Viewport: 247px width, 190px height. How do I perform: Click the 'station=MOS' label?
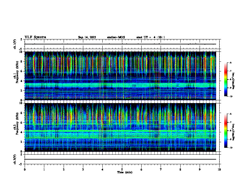coord(116,37)
